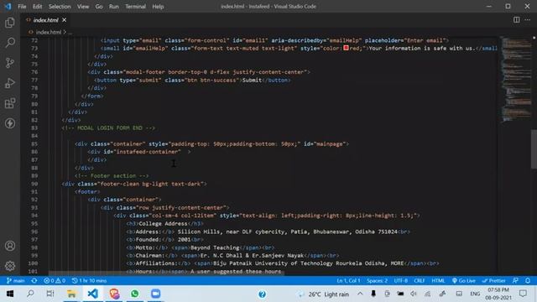Click the Prettier status item

[493, 281]
